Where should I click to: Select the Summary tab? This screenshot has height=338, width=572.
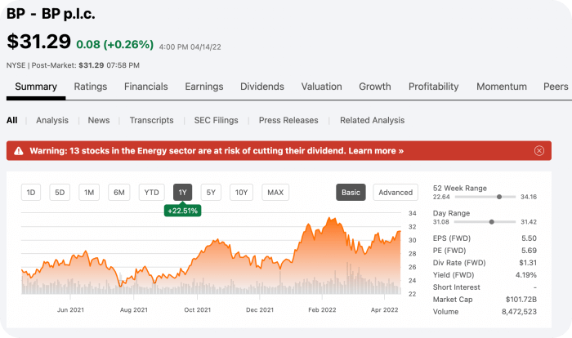click(x=36, y=87)
